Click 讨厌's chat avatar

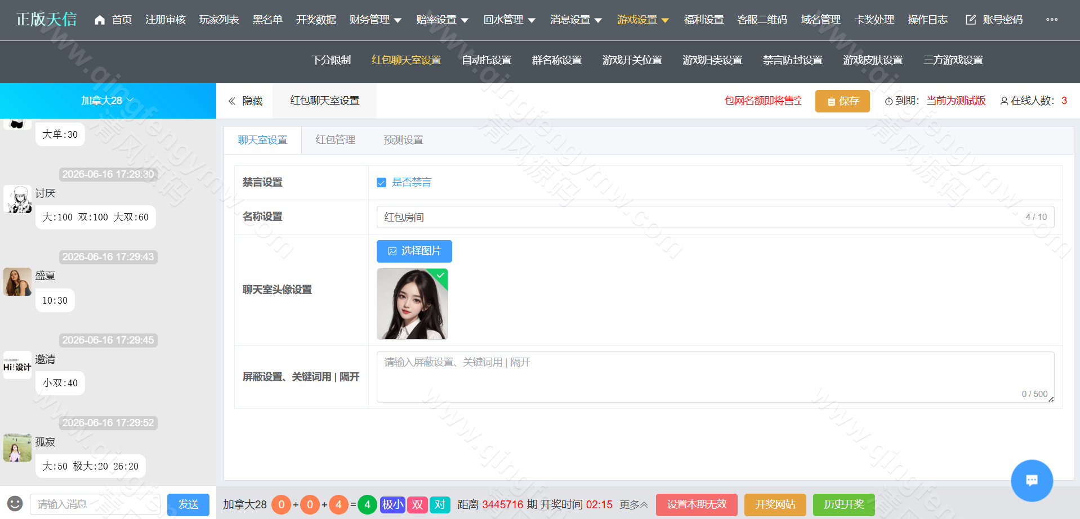(x=17, y=199)
